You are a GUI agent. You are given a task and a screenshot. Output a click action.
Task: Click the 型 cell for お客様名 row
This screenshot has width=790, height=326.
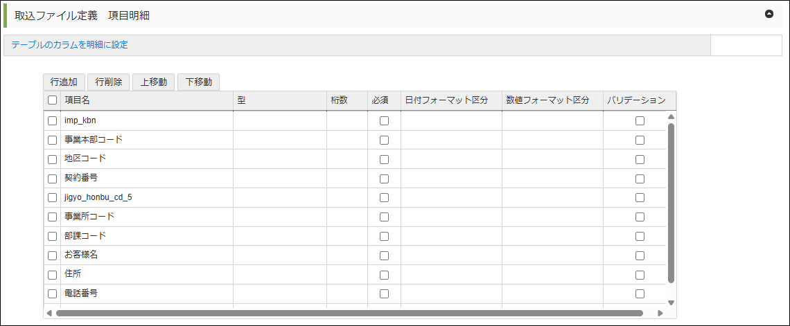279,255
